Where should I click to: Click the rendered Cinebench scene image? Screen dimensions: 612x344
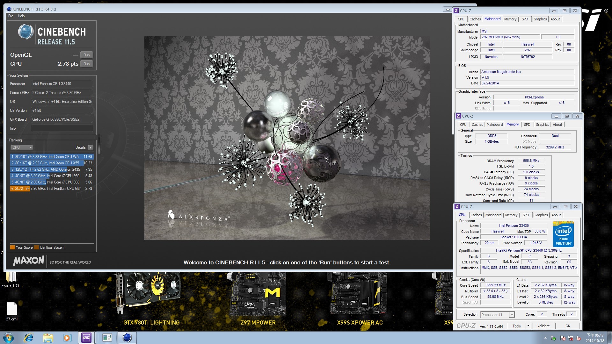pyautogui.click(x=287, y=138)
